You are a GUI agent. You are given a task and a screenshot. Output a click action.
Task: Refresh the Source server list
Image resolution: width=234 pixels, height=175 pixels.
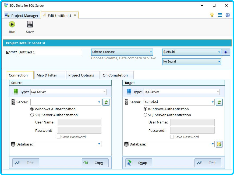106,102
